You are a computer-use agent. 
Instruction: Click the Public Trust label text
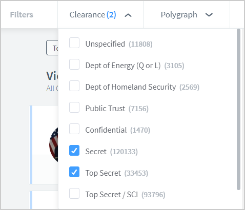click(105, 109)
